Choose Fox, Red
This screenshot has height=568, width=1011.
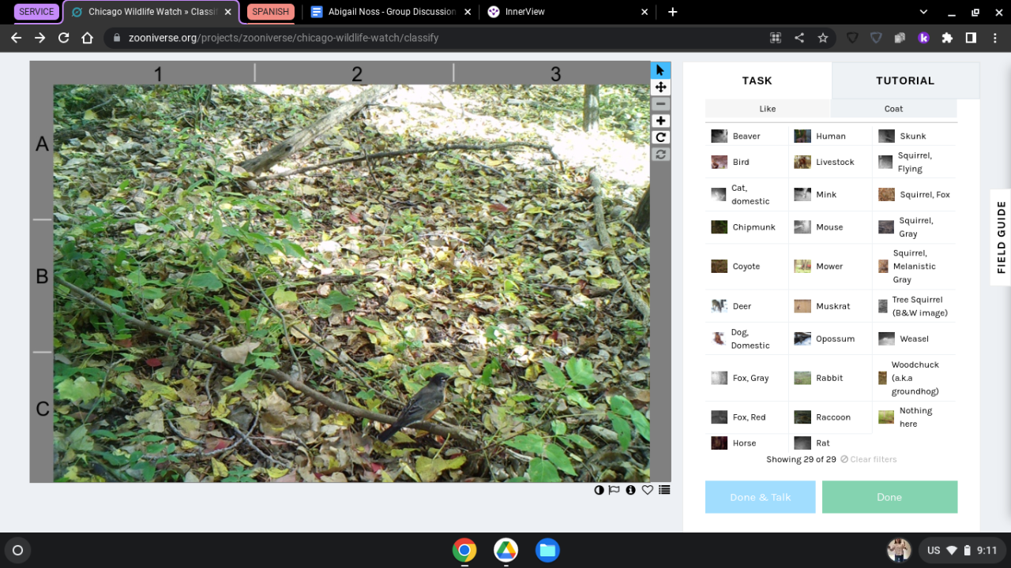tap(747, 417)
